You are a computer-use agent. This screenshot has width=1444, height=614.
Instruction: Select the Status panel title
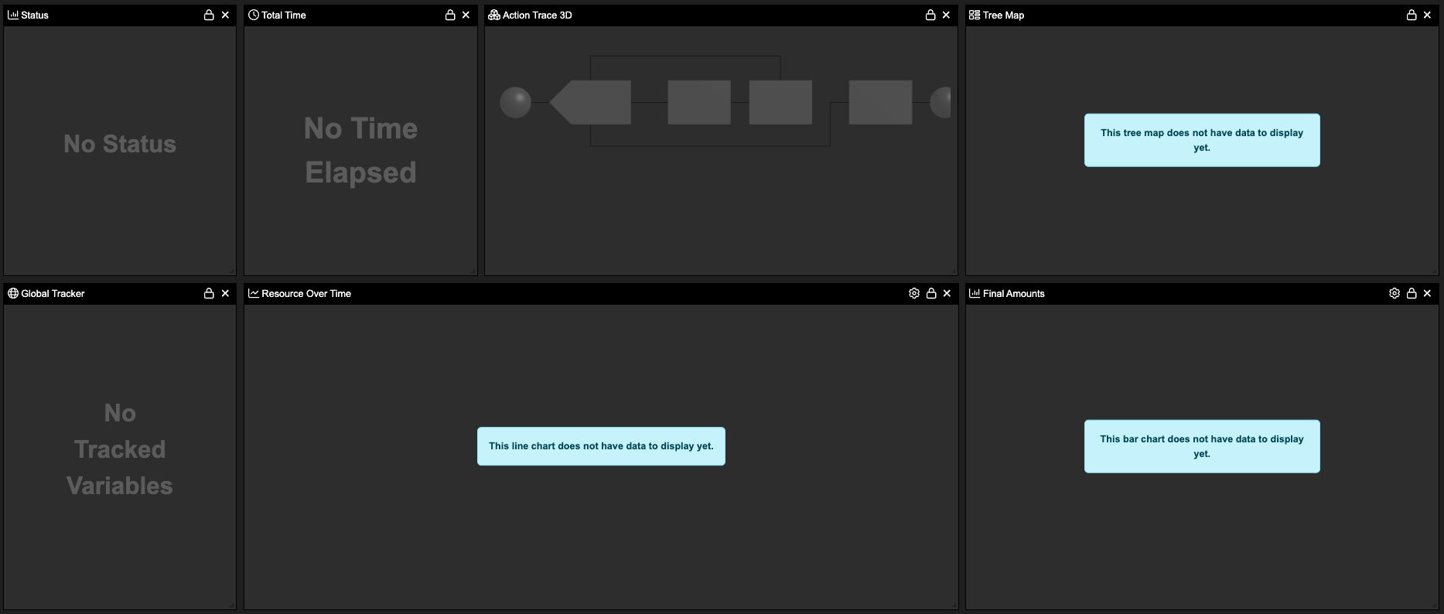tap(35, 15)
